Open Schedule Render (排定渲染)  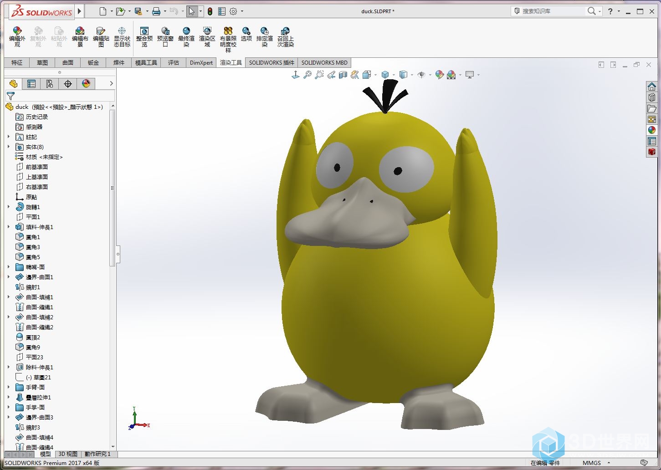coord(265,36)
